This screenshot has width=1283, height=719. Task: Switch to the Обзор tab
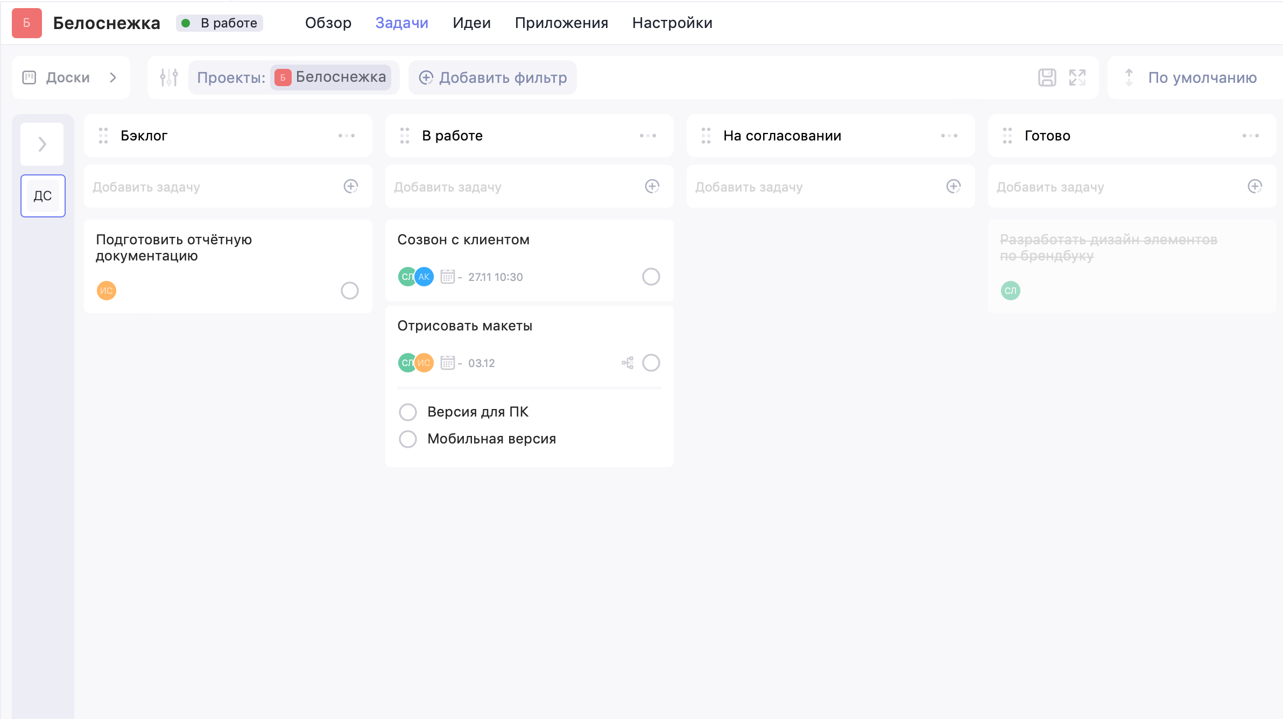328,23
